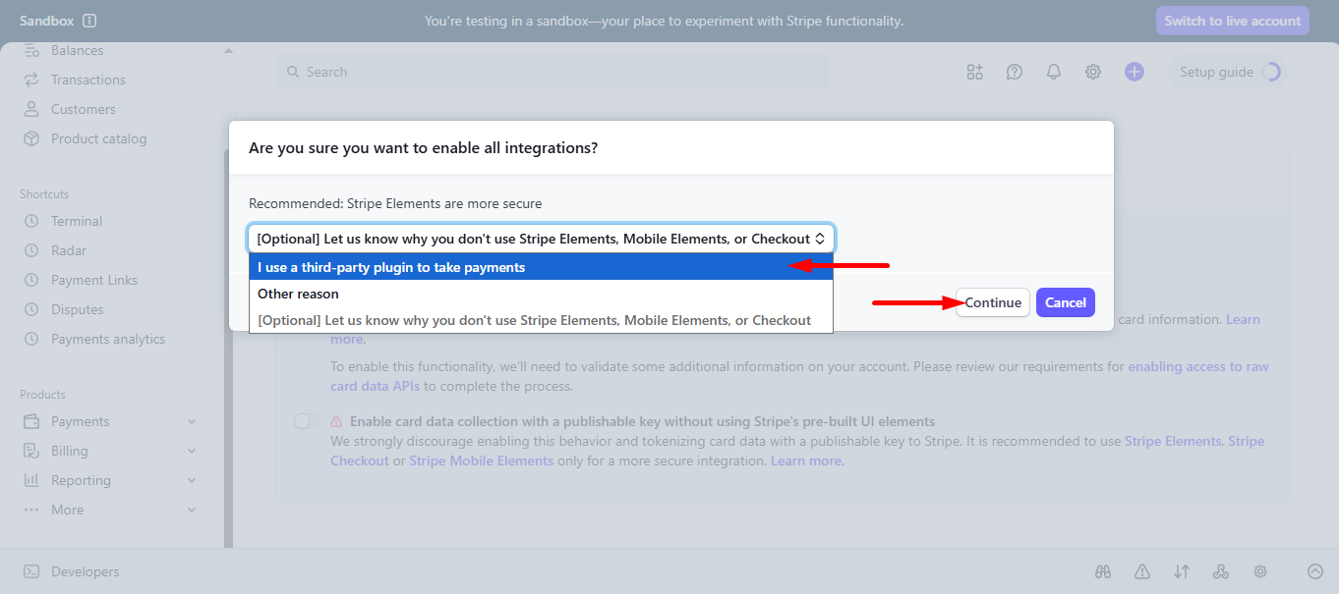Open the Terminal shortcut in the sidebar
The height and width of the screenshot is (594, 1339).
click(x=76, y=220)
